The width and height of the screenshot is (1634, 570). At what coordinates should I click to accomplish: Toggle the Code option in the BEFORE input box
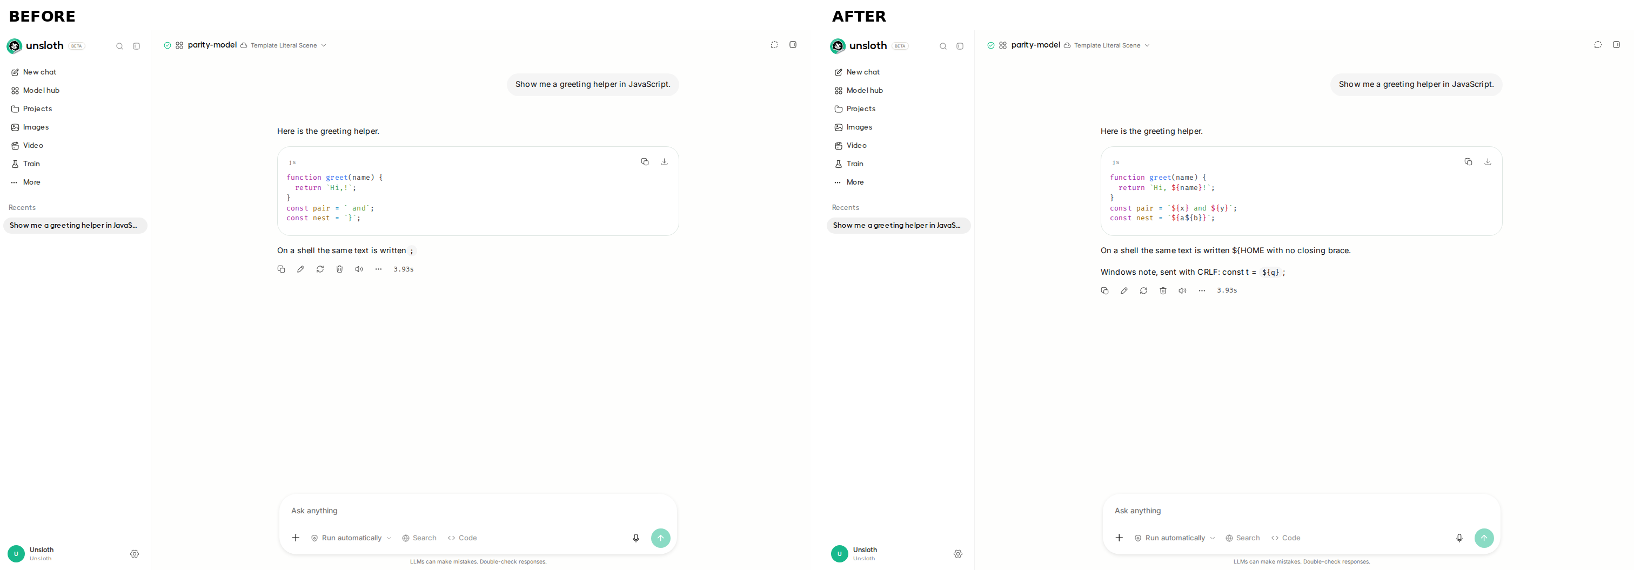coord(463,538)
